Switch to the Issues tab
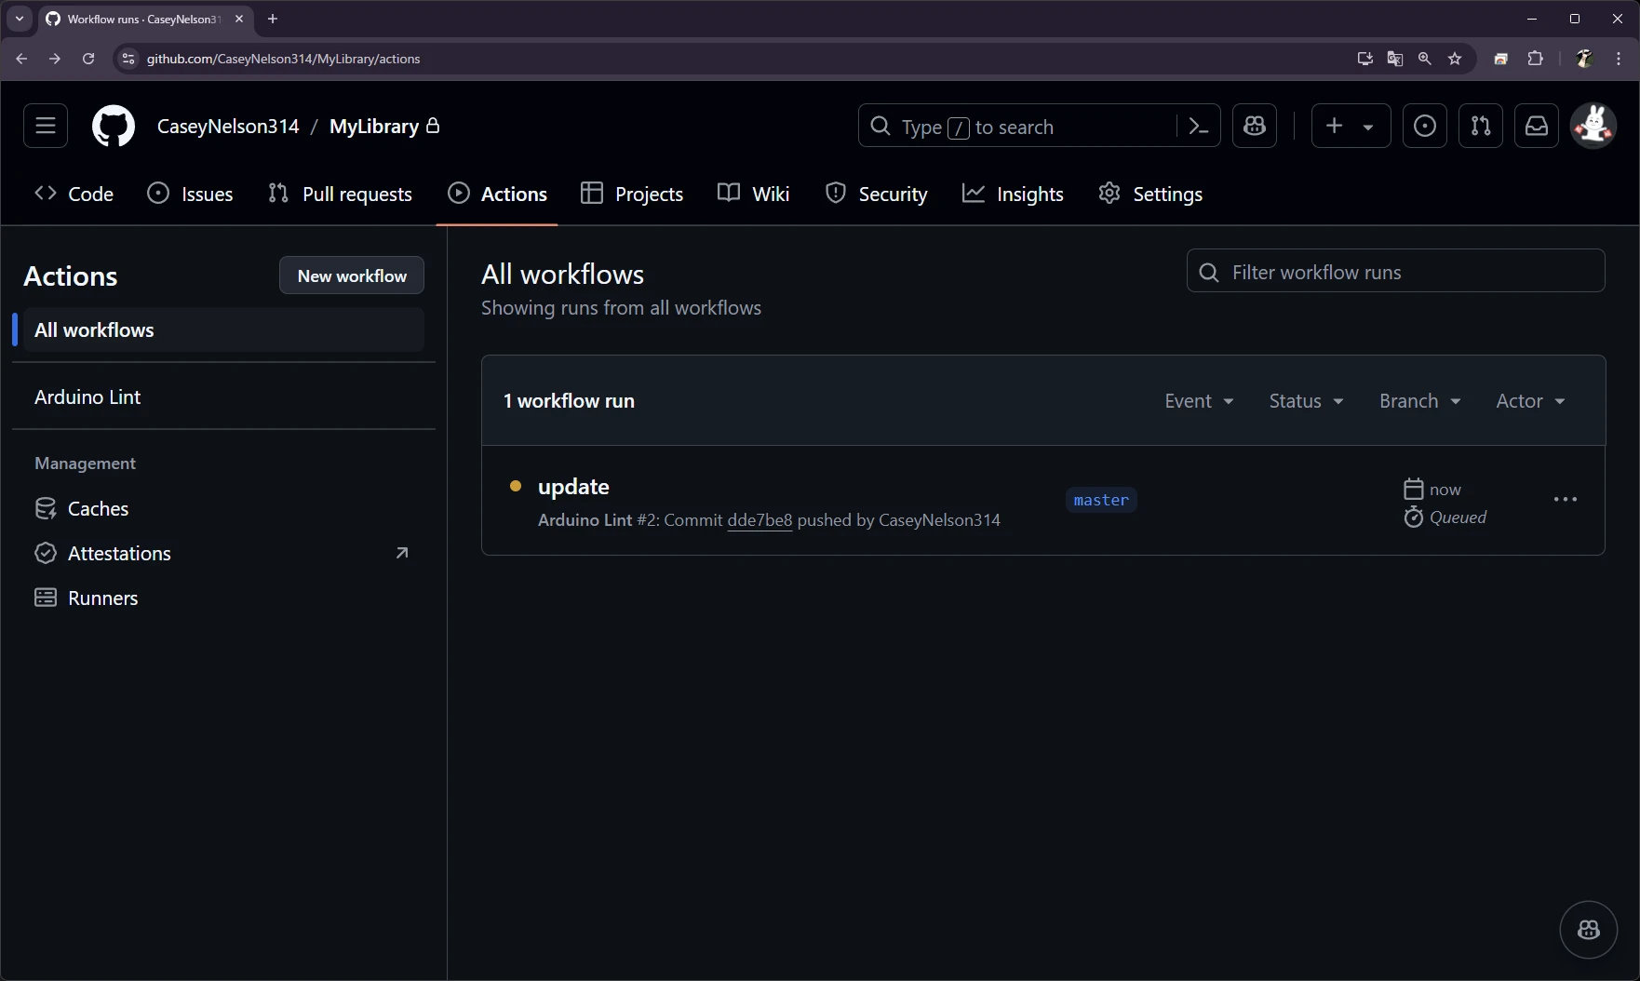1640x981 pixels. point(190,194)
